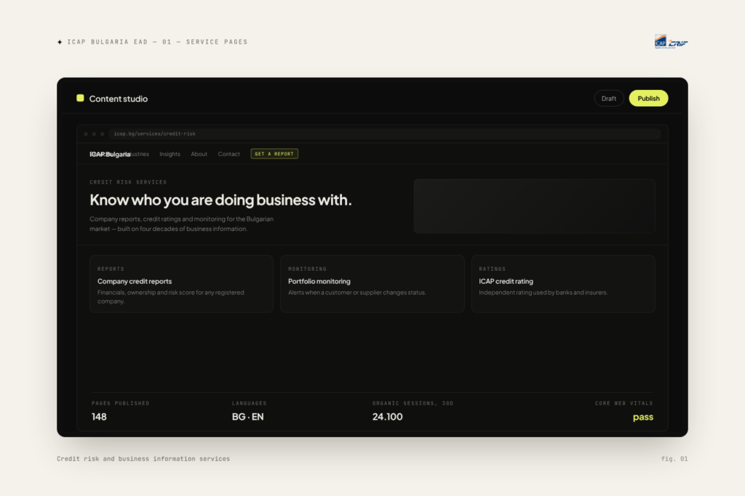Click the star icon before ICAP BULGARIA EAD

(60, 42)
